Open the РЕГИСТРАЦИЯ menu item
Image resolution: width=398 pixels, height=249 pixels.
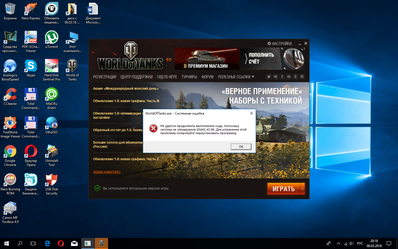pos(104,77)
